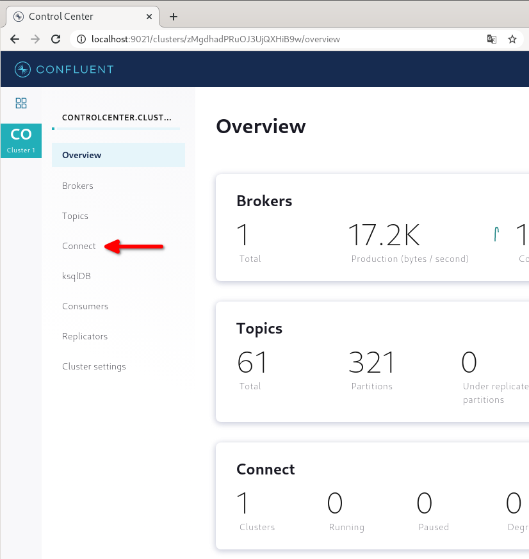Open the Google Translate icon in address bar

pyautogui.click(x=491, y=39)
